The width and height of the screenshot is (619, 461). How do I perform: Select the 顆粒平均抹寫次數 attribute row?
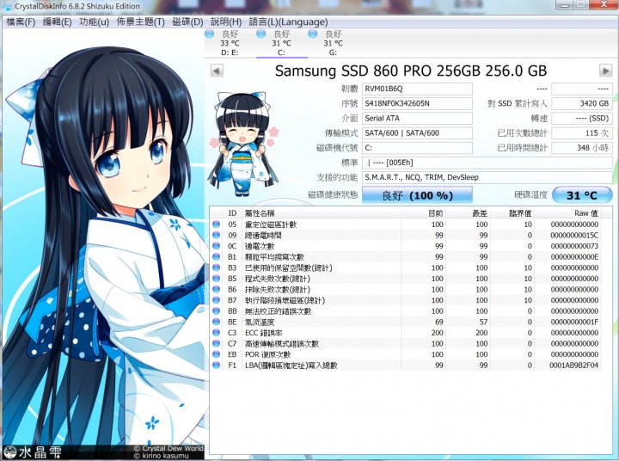(x=406, y=257)
